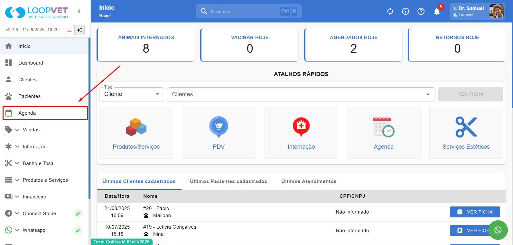Click the Agenda calendar icon in sidebar

(x=9, y=113)
